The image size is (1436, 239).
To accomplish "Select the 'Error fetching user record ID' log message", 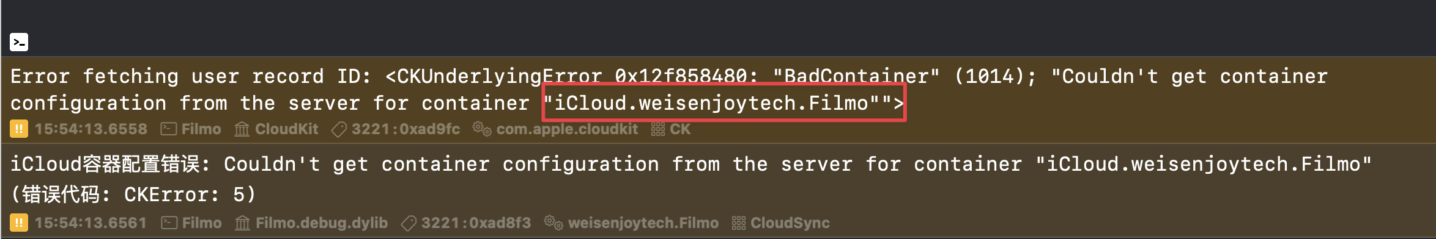I will (669, 90).
